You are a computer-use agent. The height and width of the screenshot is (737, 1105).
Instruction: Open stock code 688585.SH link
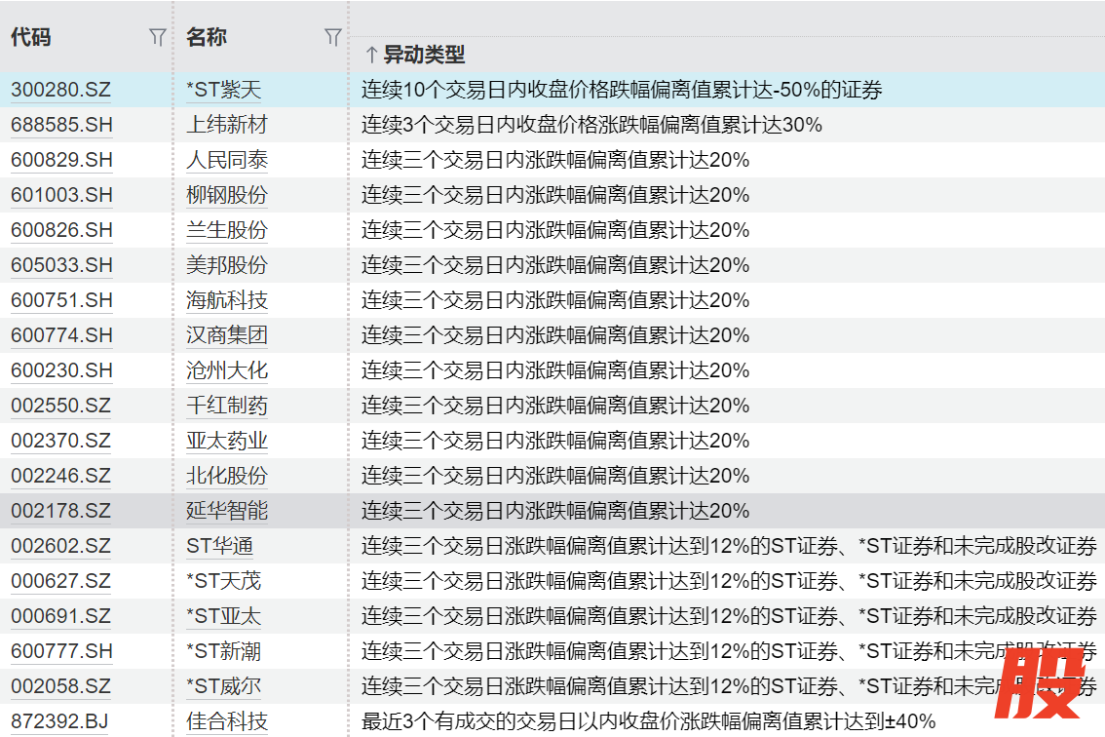[61, 125]
